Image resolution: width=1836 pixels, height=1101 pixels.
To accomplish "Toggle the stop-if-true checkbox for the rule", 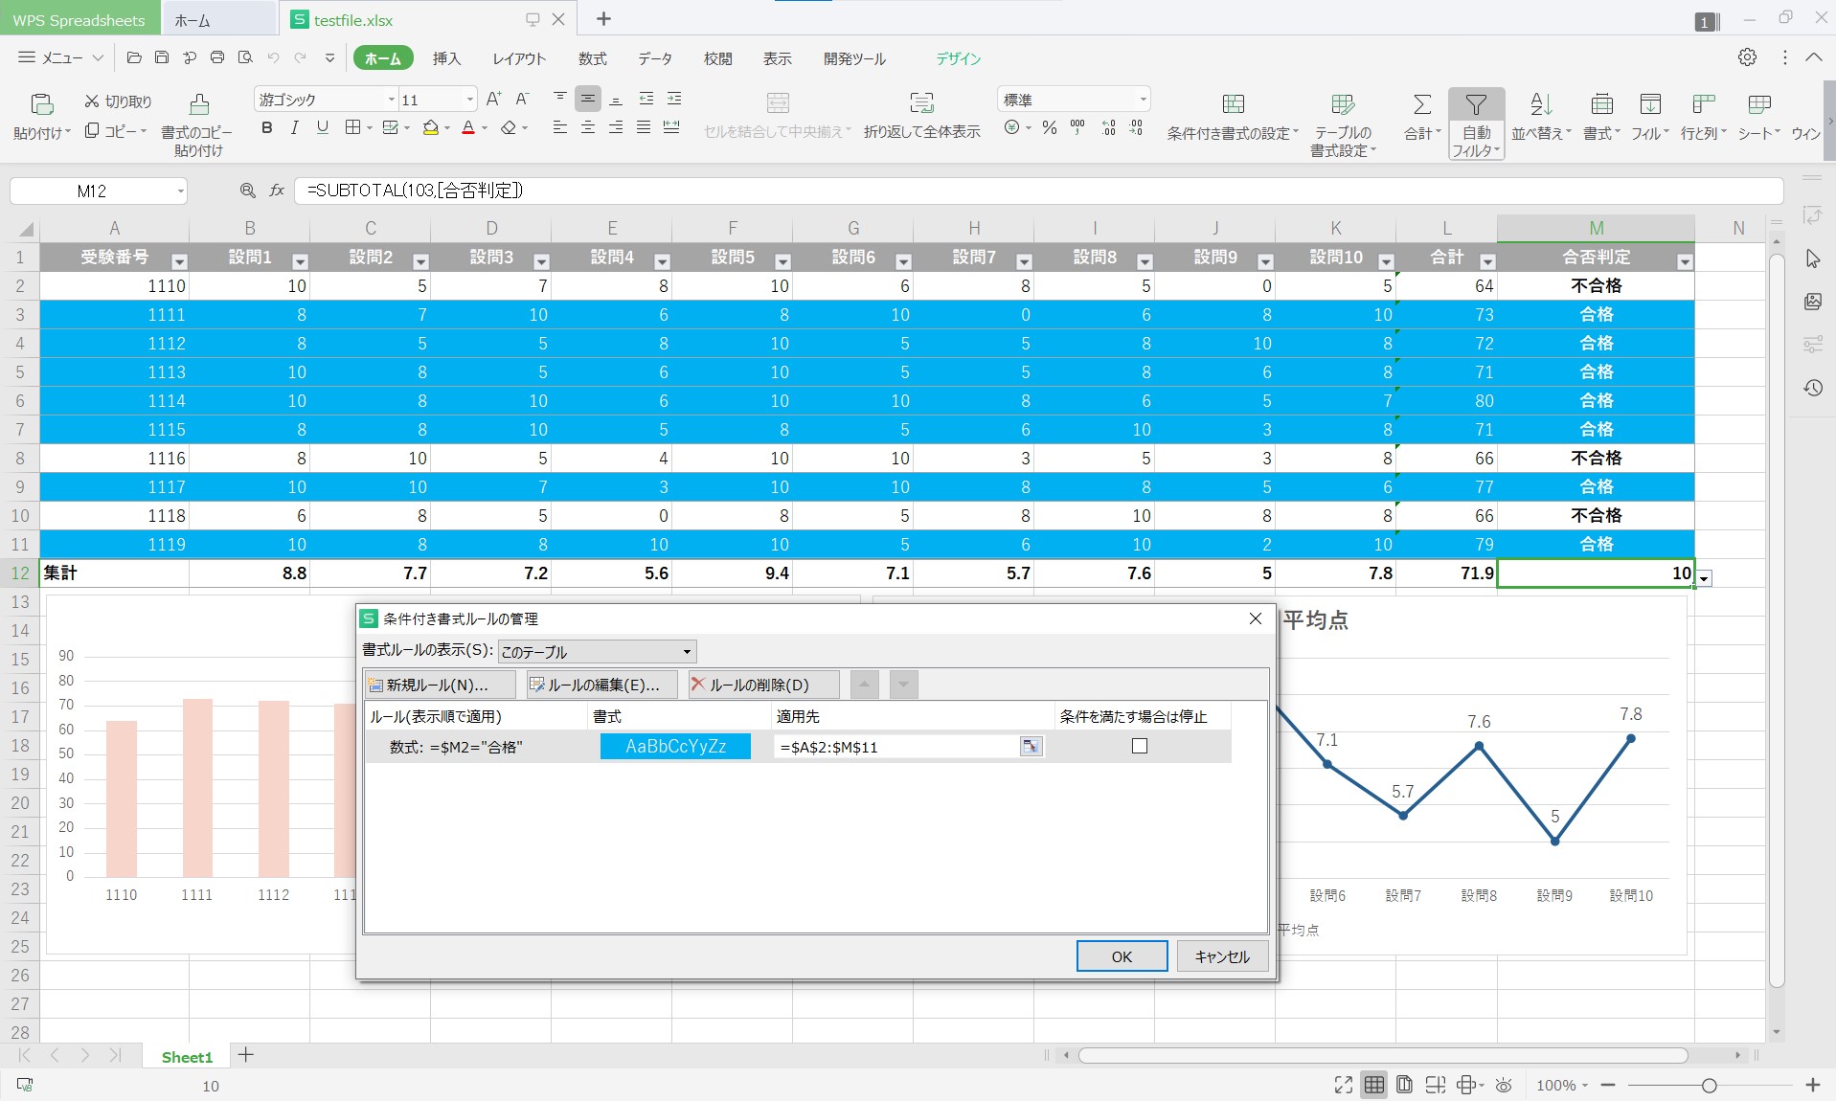I will tap(1140, 746).
